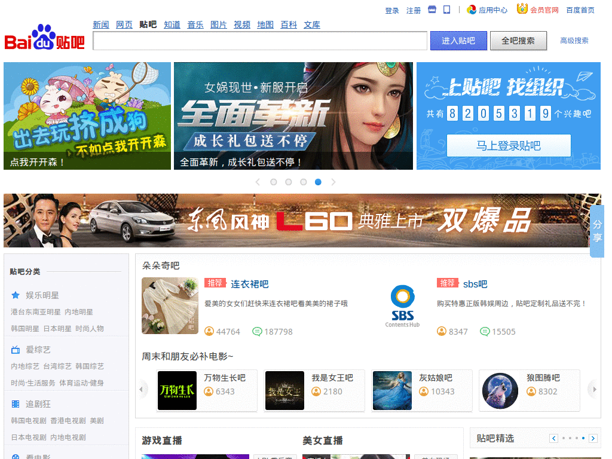Click the TV icon beside 爱综艺
This screenshot has height=459, width=612.
[16, 350]
